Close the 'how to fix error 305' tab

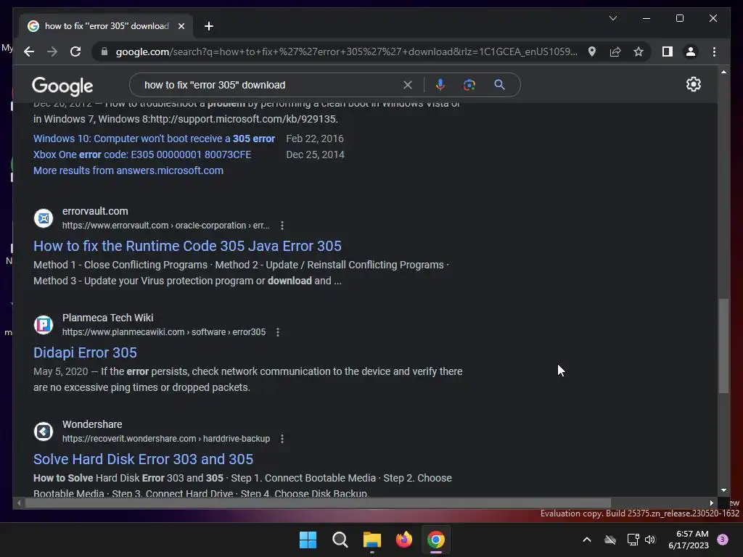coord(181,26)
